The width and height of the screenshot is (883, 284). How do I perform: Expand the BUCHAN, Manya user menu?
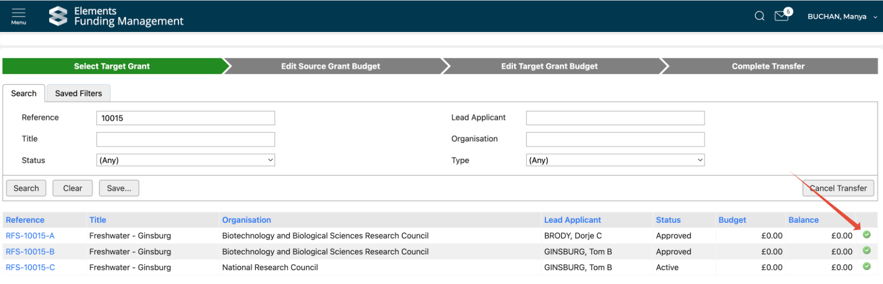click(x=841, y=17)
